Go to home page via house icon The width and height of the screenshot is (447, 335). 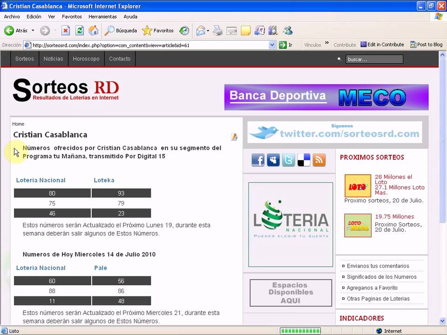tap(93, 31)
